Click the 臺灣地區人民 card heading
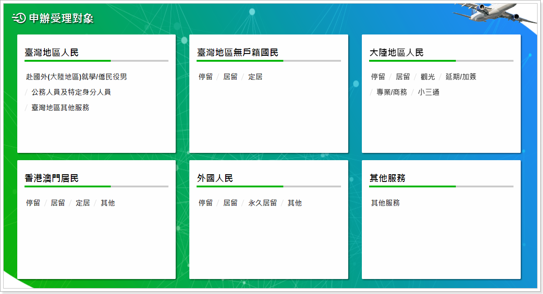Viewport: 543px width, 294px height. (51, 53)
